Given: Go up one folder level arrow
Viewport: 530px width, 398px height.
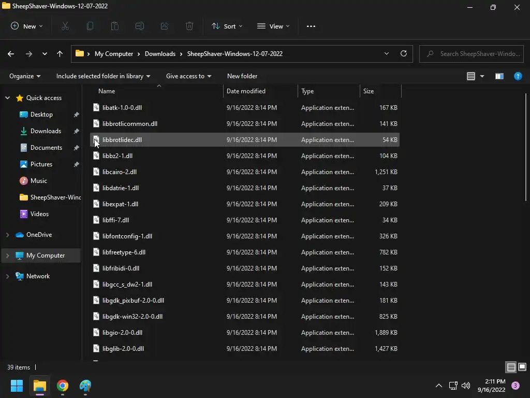Looking at the screenshot, I should 60,54.
